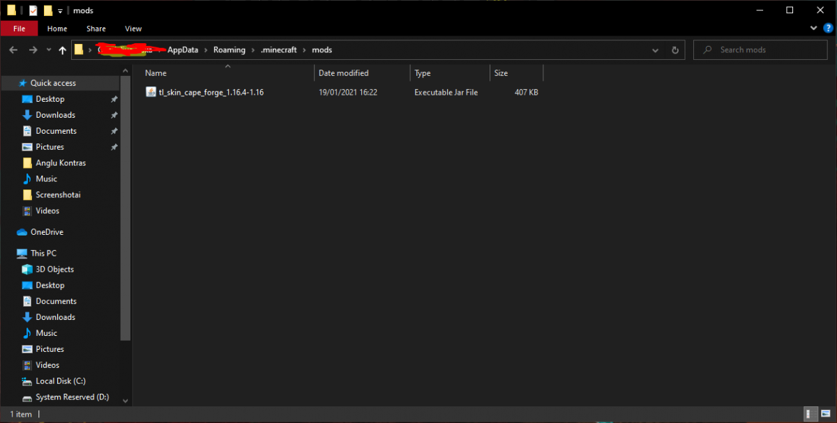The image size is (837, 423).
Task: Open Videos under This PC
Action: pyautogui.click(x=47, y=366)
